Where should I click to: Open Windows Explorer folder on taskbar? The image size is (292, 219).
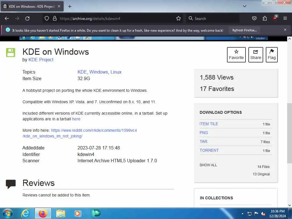point(61,213)
